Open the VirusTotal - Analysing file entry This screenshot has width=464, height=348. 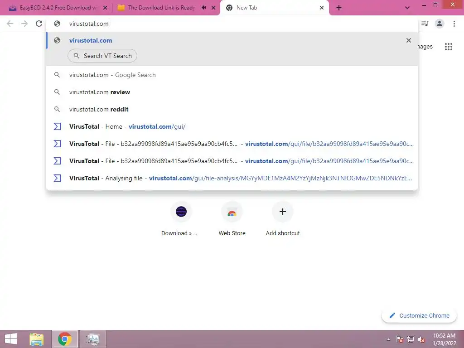tap(232, 178)
